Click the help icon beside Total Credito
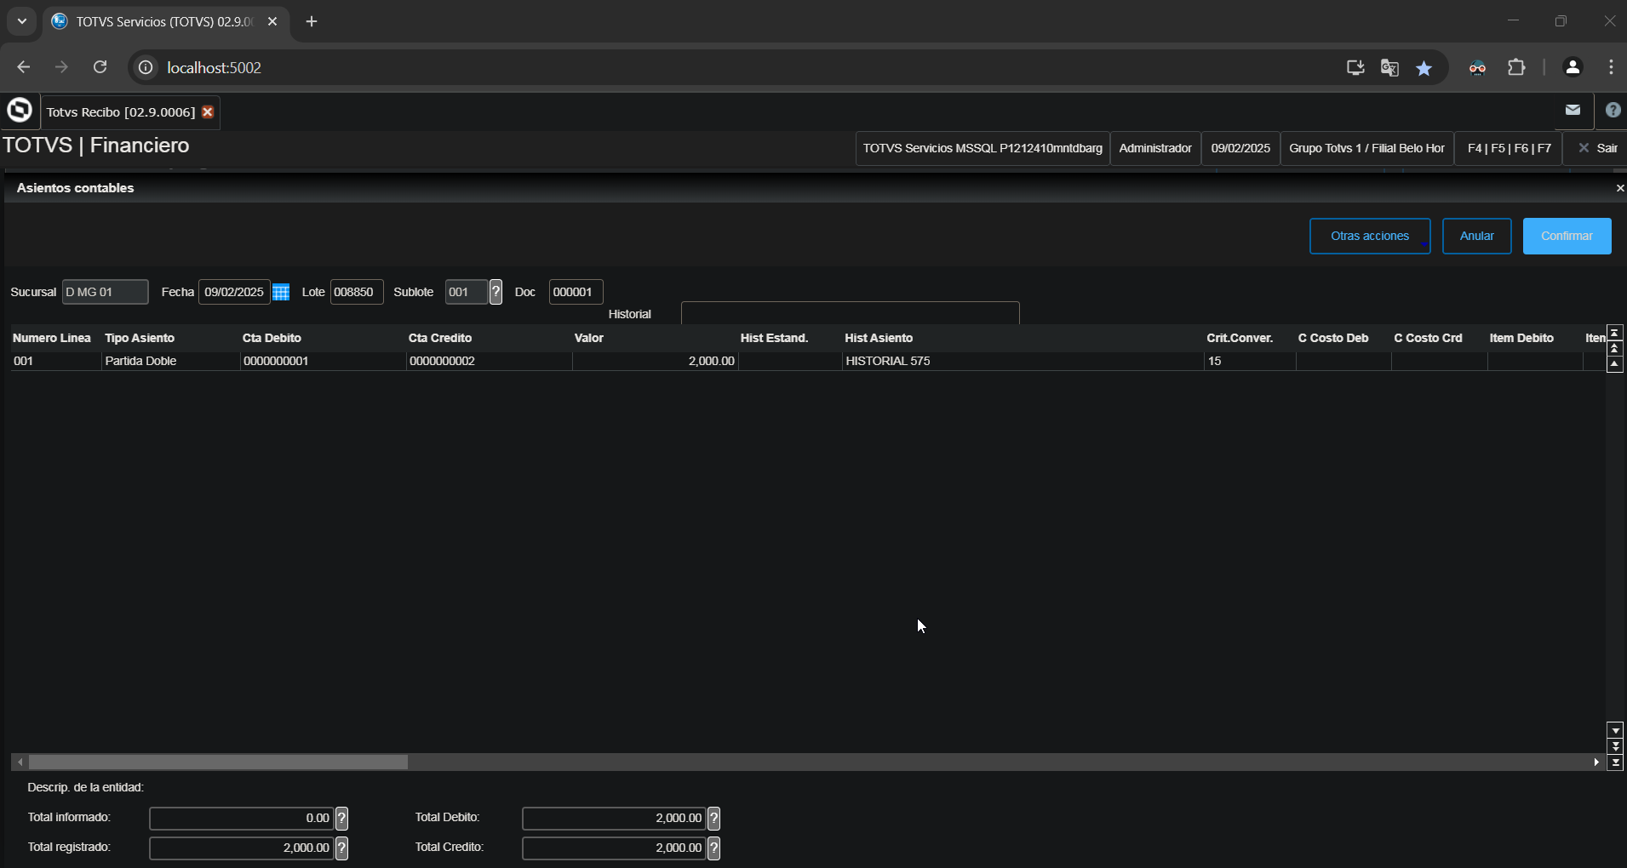 [x=714, y=848]
